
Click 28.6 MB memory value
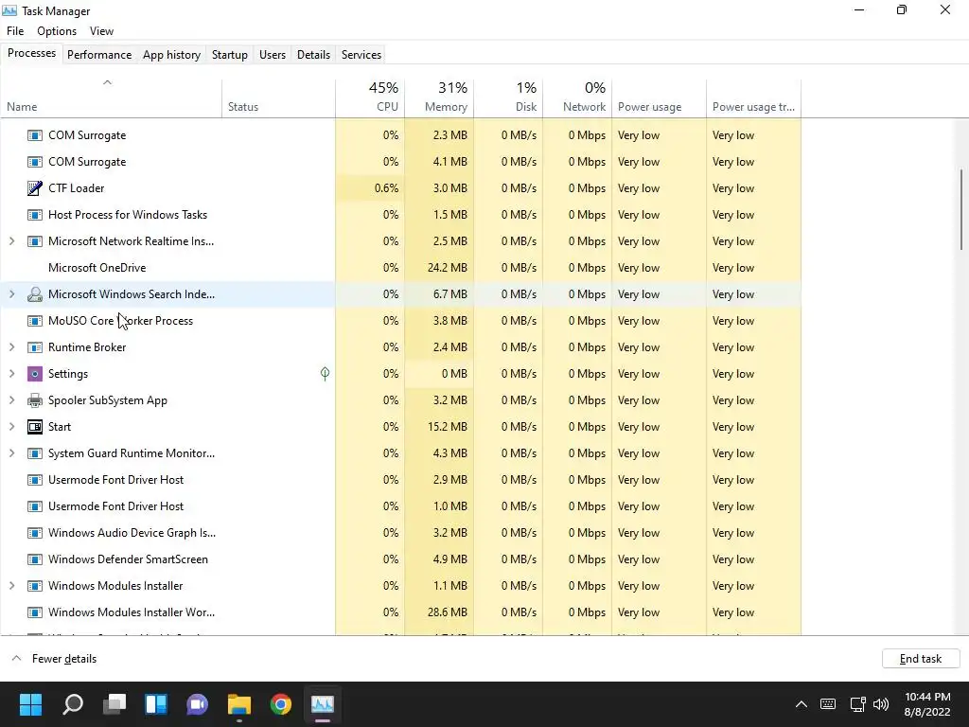(447, 612)
